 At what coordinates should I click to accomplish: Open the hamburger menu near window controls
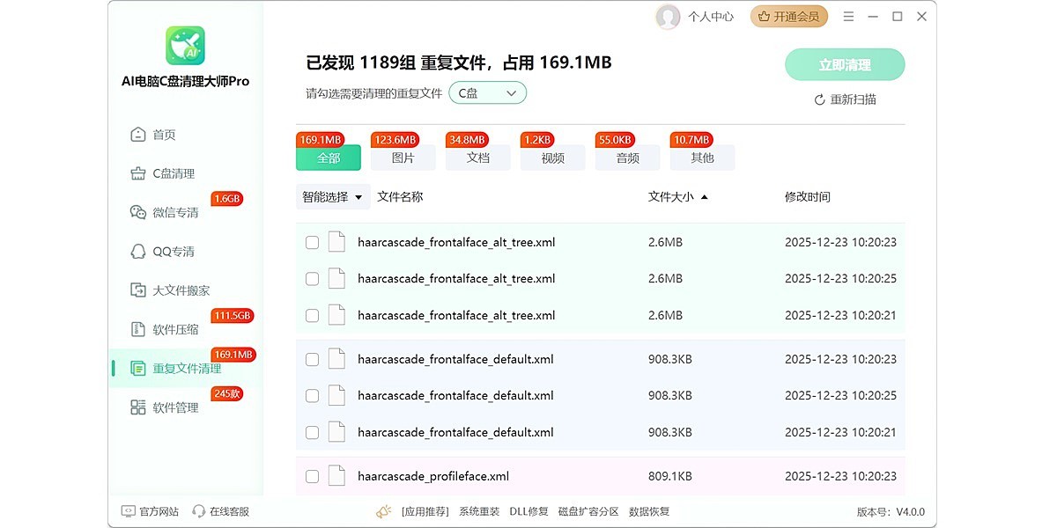point(848,16)
